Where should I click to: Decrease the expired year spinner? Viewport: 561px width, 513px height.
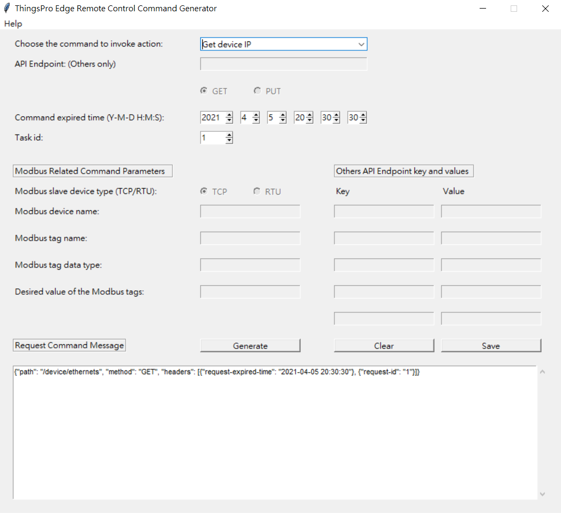point(229,121)
